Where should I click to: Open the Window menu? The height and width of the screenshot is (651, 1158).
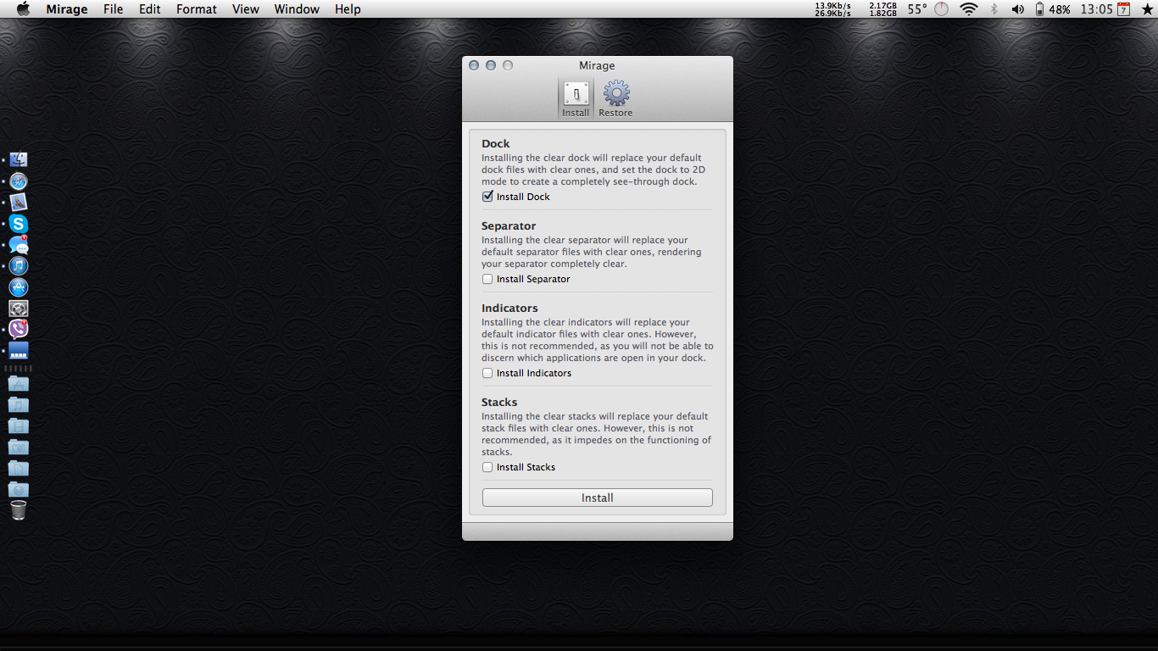pyautogui.click(x=297, y=9)
